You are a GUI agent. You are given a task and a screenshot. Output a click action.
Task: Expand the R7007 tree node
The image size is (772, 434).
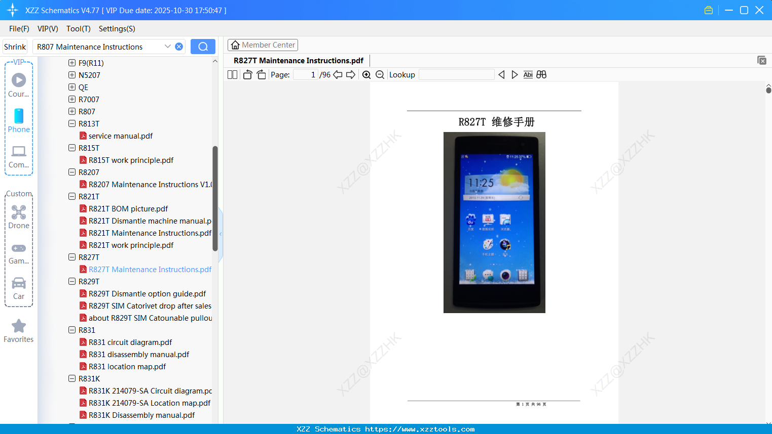[x=71, y=99]
